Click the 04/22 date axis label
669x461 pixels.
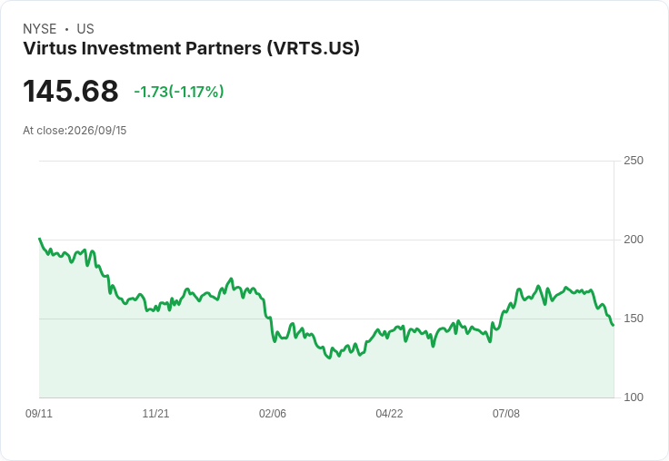pos(389,413)
